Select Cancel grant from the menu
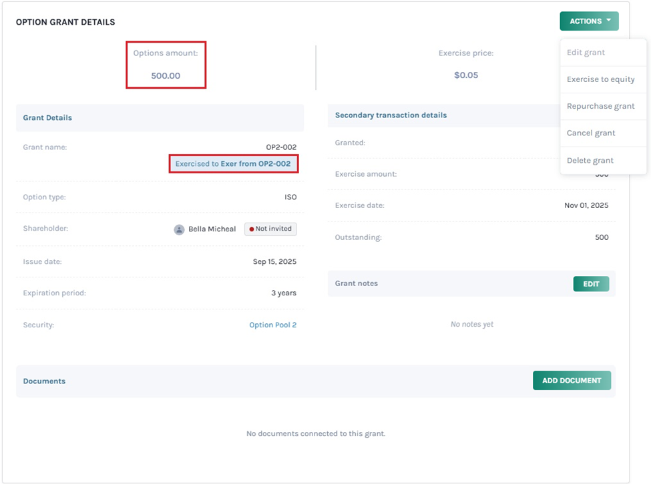The image size is (651, 484). [x=591, y=133]
